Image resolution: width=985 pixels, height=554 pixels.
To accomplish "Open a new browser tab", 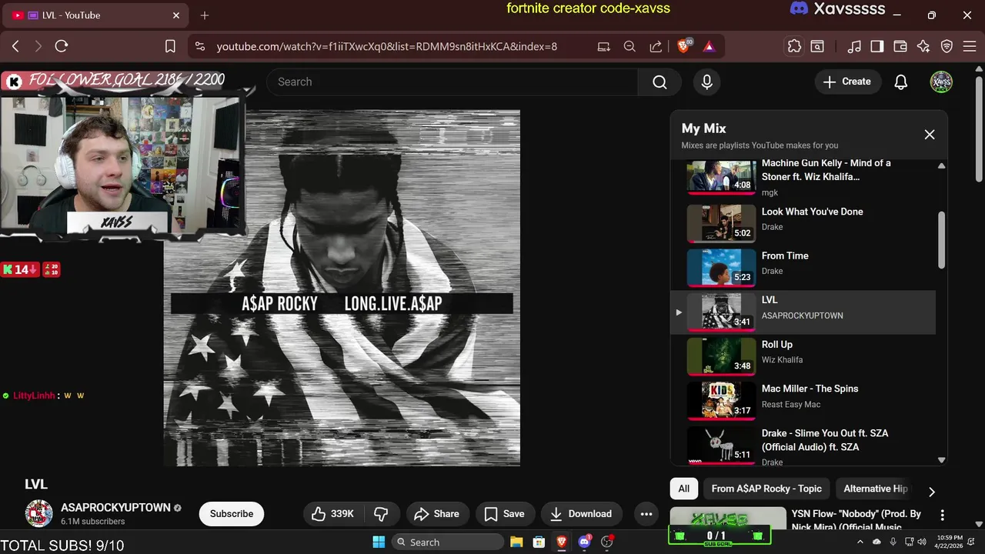I will [x=205, y=15].
